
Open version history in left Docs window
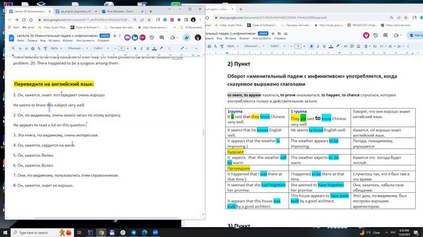click(152, 38)
